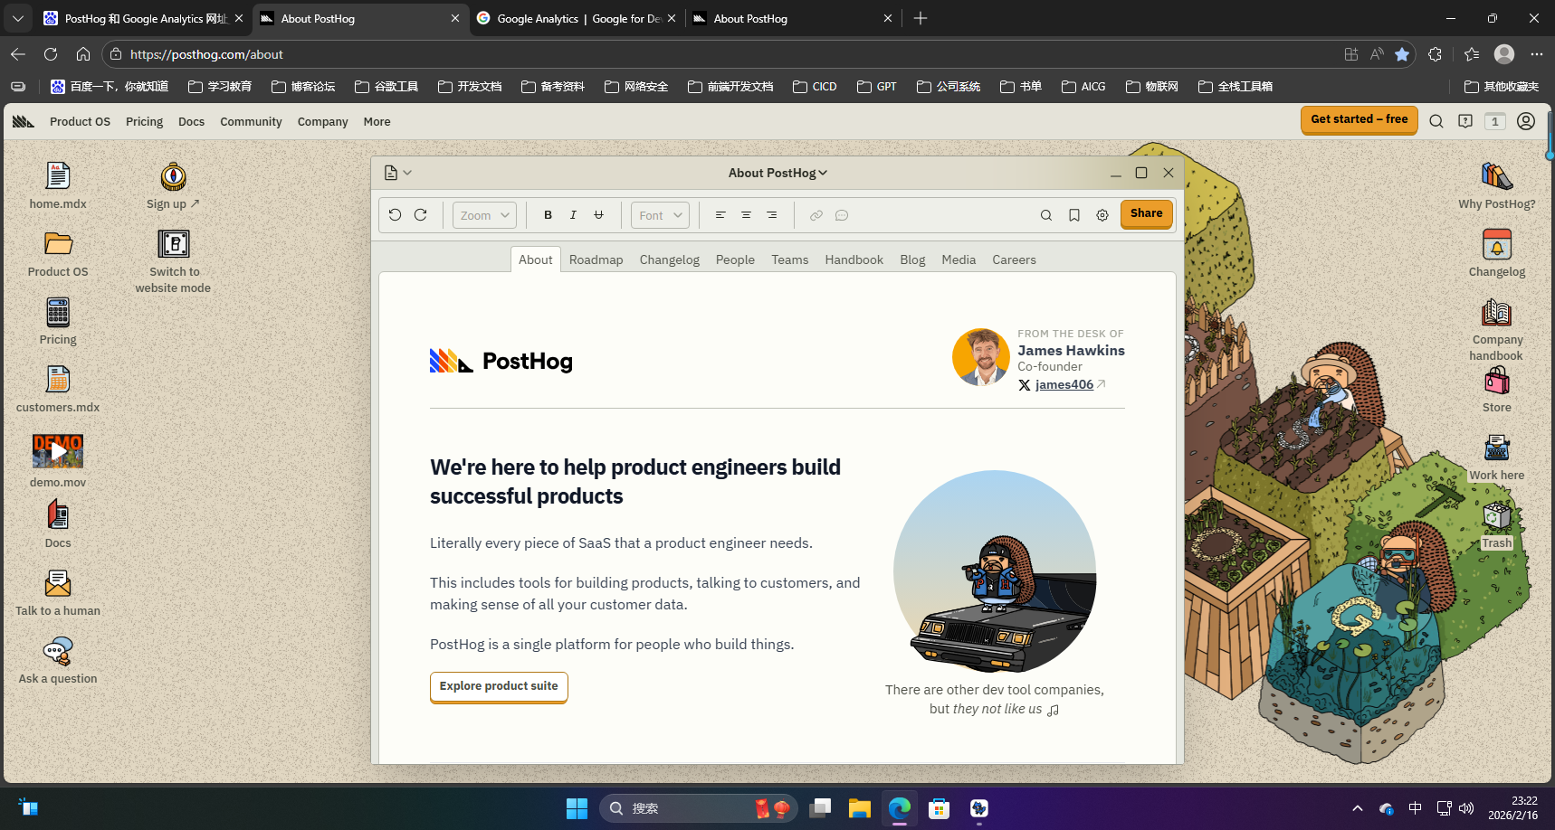Click Explore product suite button

click(x=499, y=686)
